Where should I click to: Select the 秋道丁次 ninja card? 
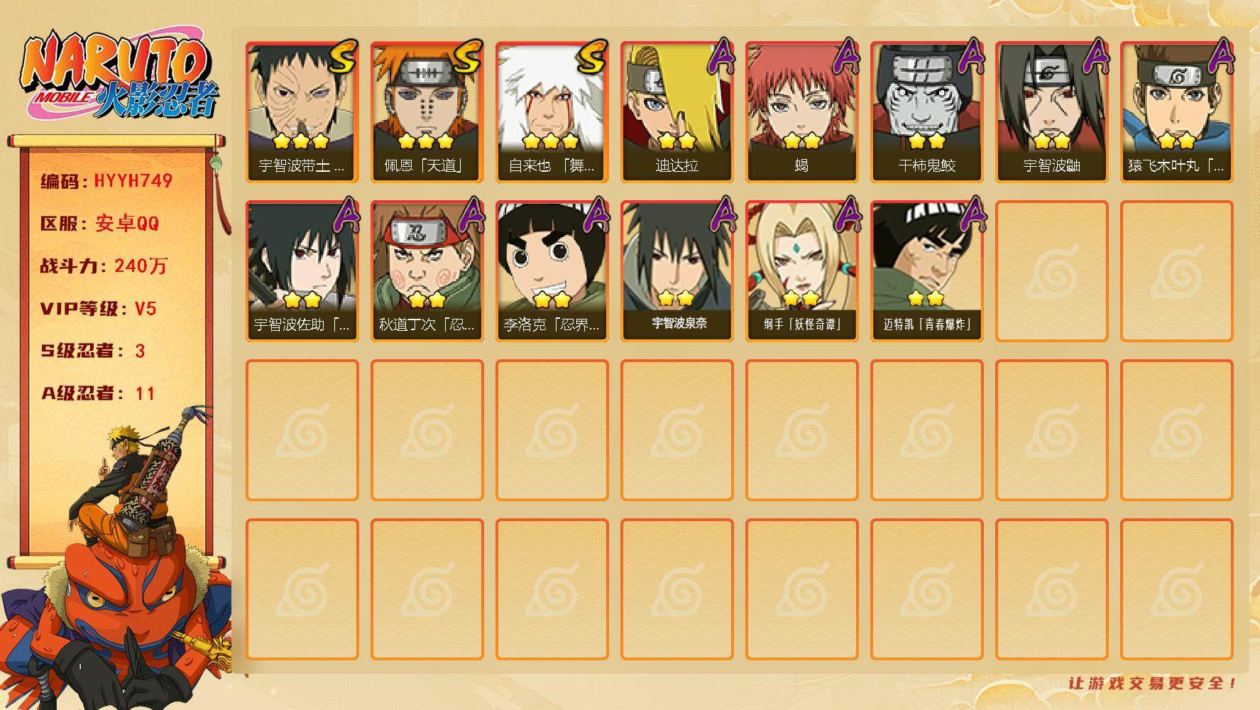pos(427,271)
